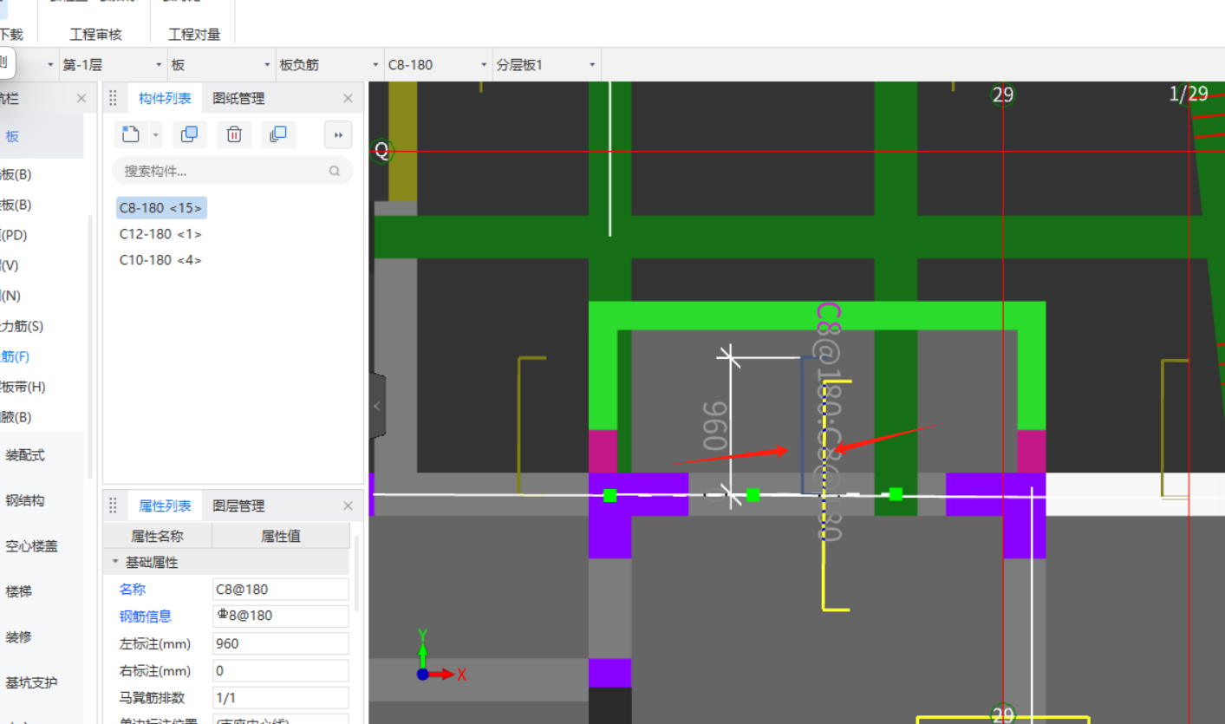Click the 属性值 column header
Viewport: 1225px width, 724px height.
tap(281, 536)
